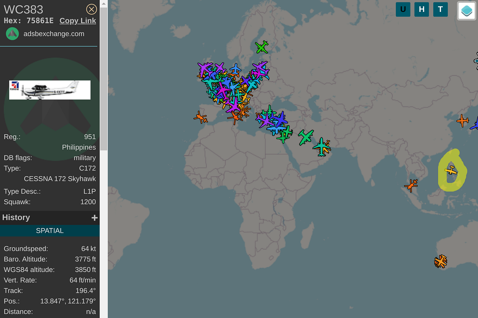
Task: Select the SPATIAL section header
Action: (x=50, y=231)
